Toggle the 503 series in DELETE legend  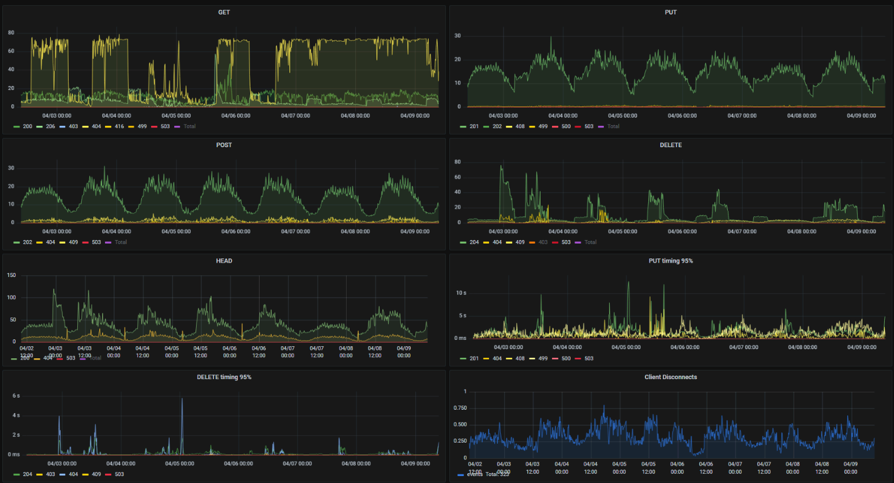[x=566, y=242]
